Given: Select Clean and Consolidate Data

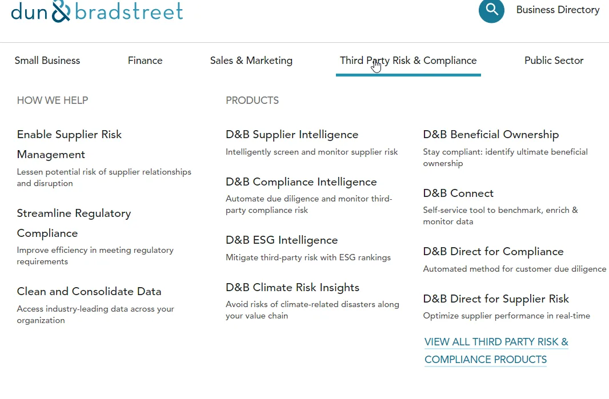Looking at the screenshot, I should click(89, 292).
